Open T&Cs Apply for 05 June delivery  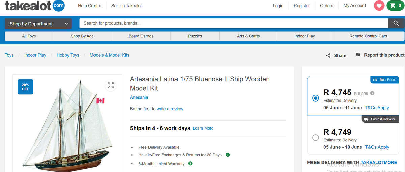[x=377, y=147]
